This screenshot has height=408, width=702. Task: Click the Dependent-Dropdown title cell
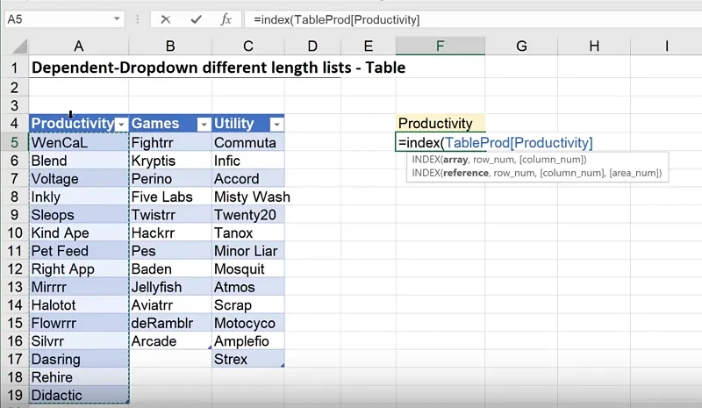pyautogui.click(x=218, y=67)
